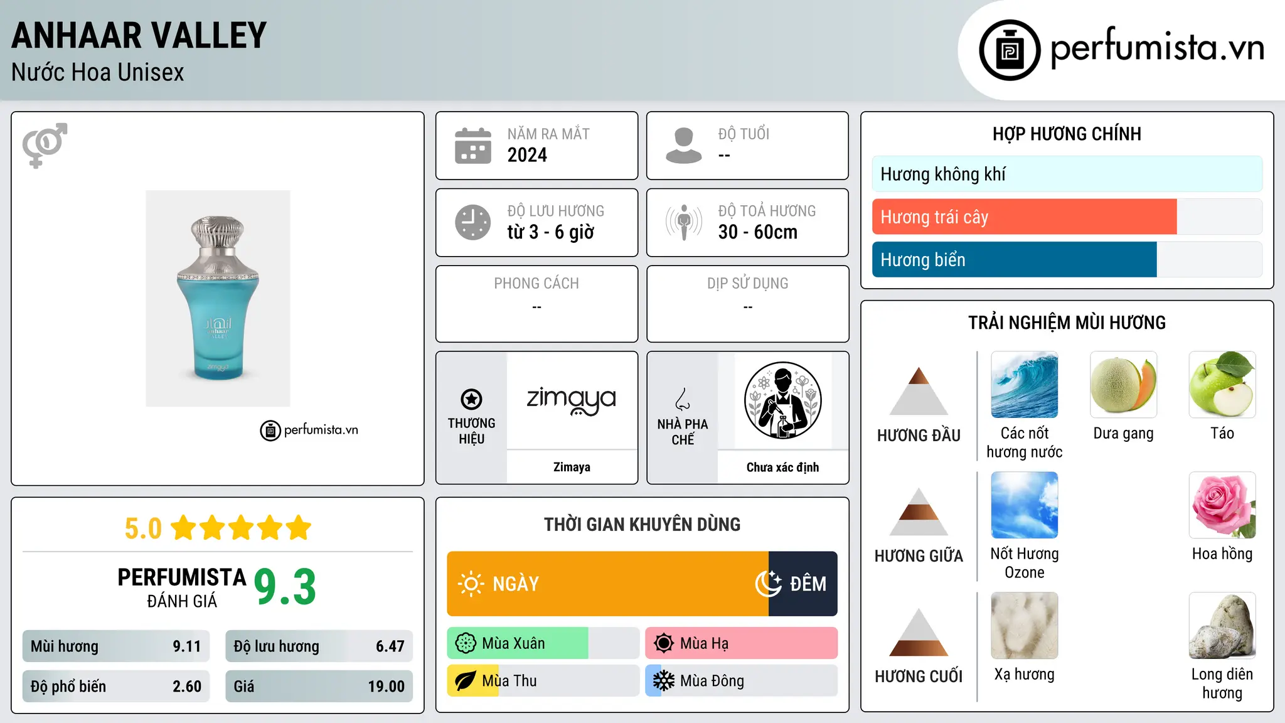Click the Hương biển accord bar
The width and height of the screenshot is (1285, 723).
coord(1067,260)
